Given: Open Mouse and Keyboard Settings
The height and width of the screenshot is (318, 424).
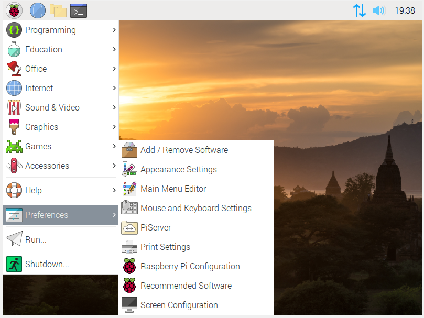Looking at the screenshot, I should (x=197, y=208).
